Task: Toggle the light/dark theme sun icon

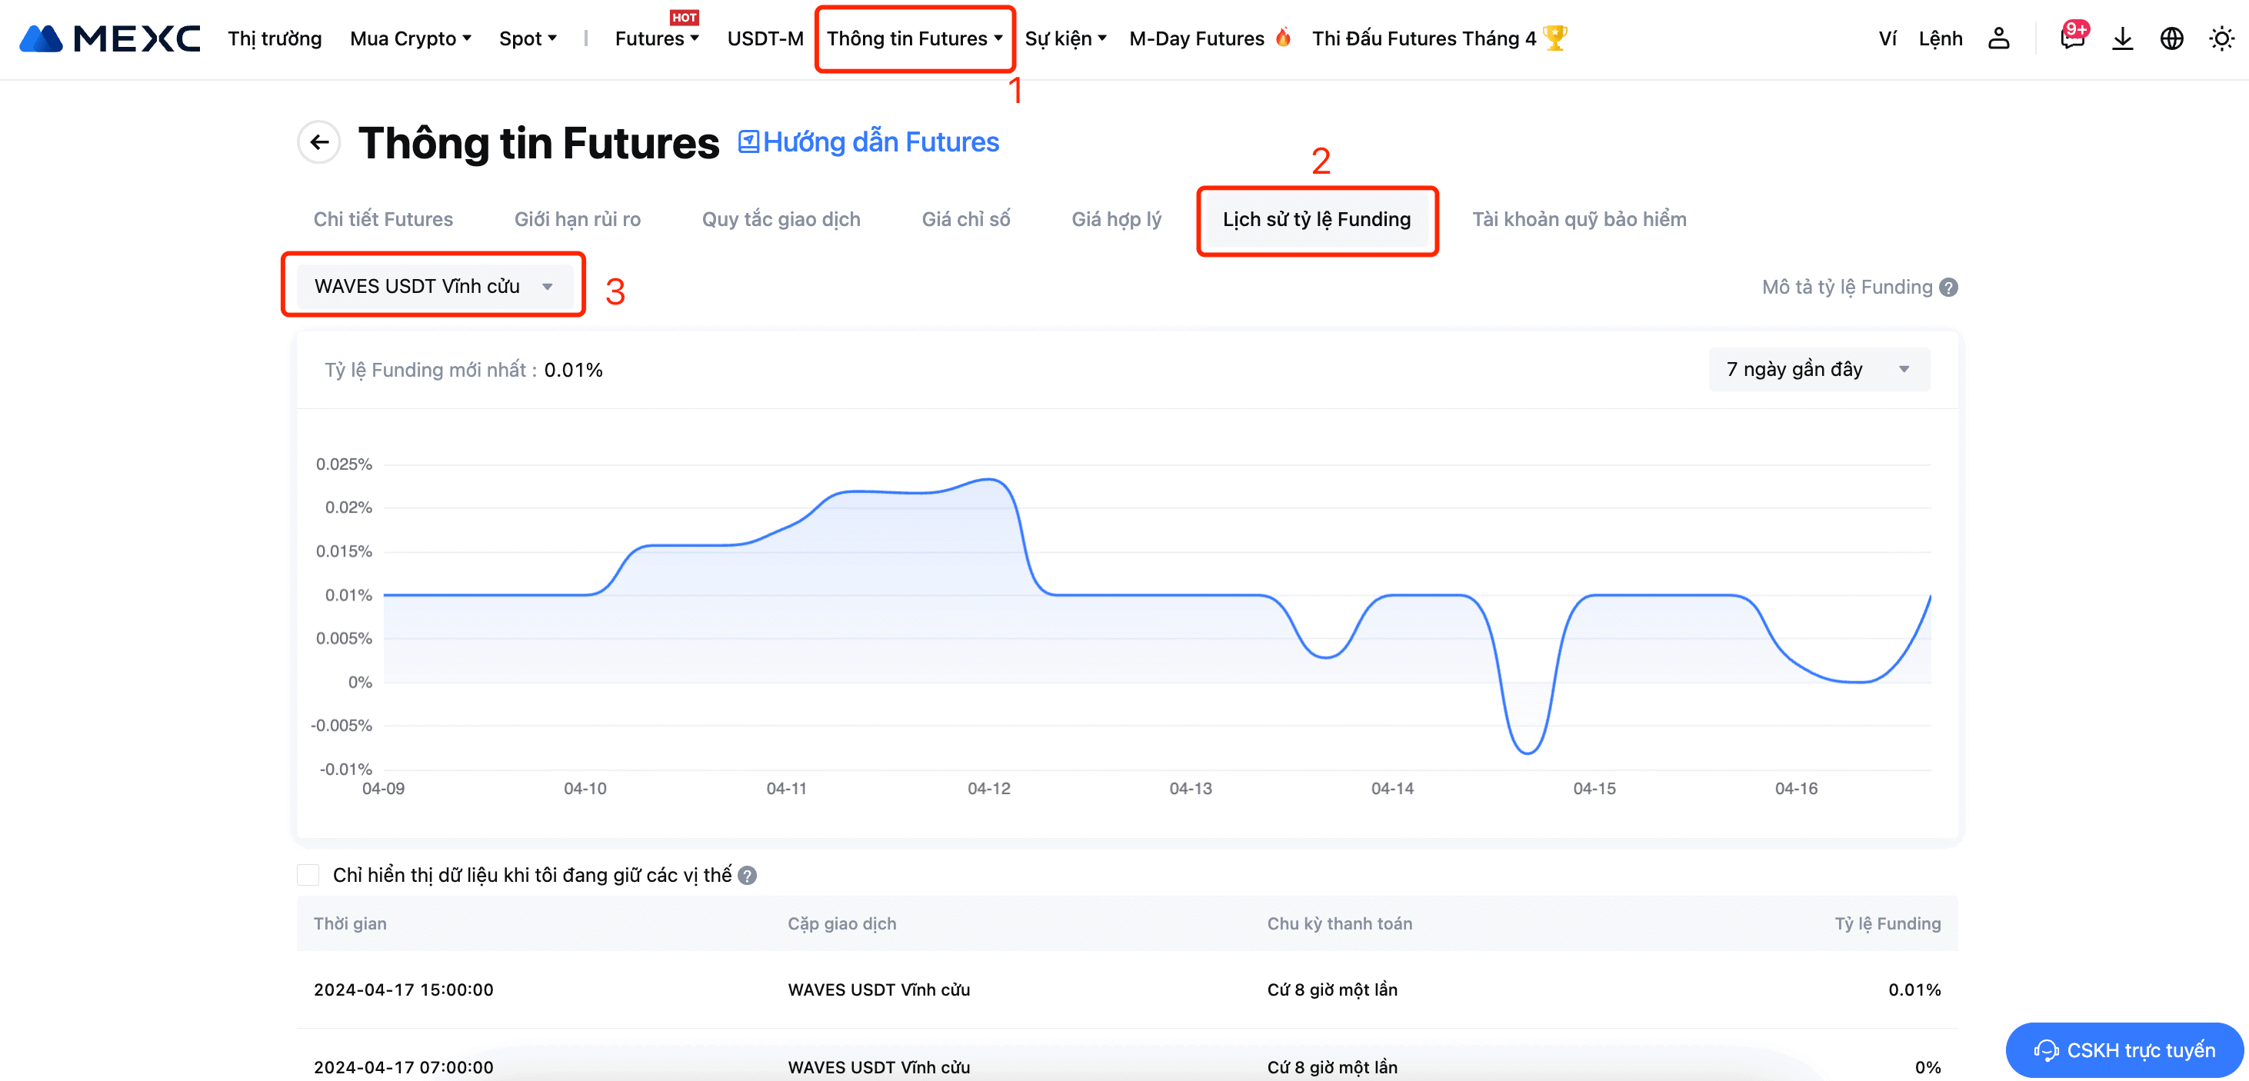Action: point(2221,38)
